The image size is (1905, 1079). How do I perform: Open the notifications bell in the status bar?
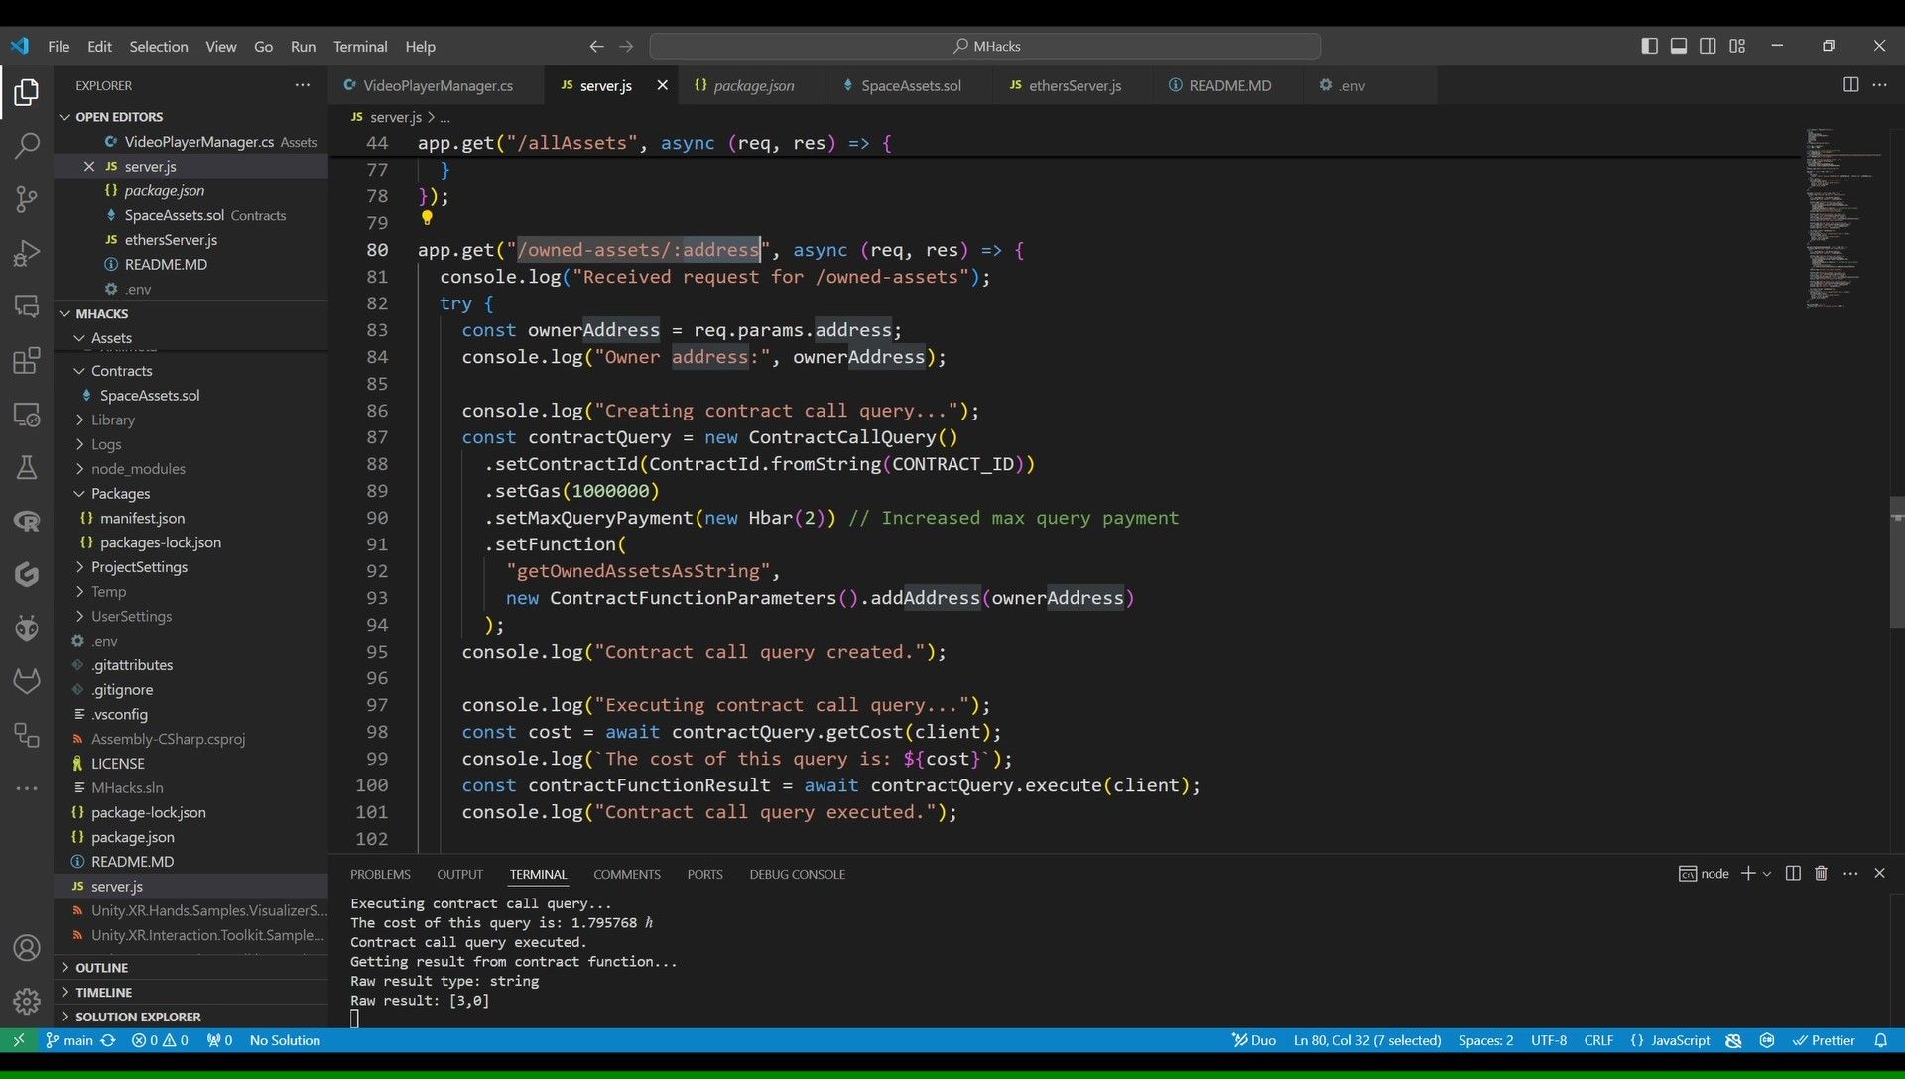coord(1880,1040)
